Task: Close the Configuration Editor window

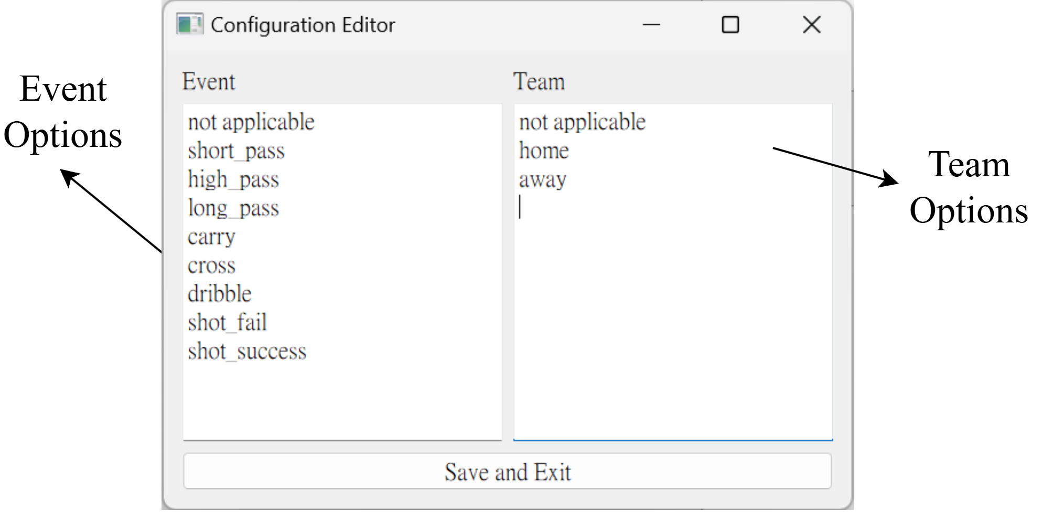Action: pos(811,25)
